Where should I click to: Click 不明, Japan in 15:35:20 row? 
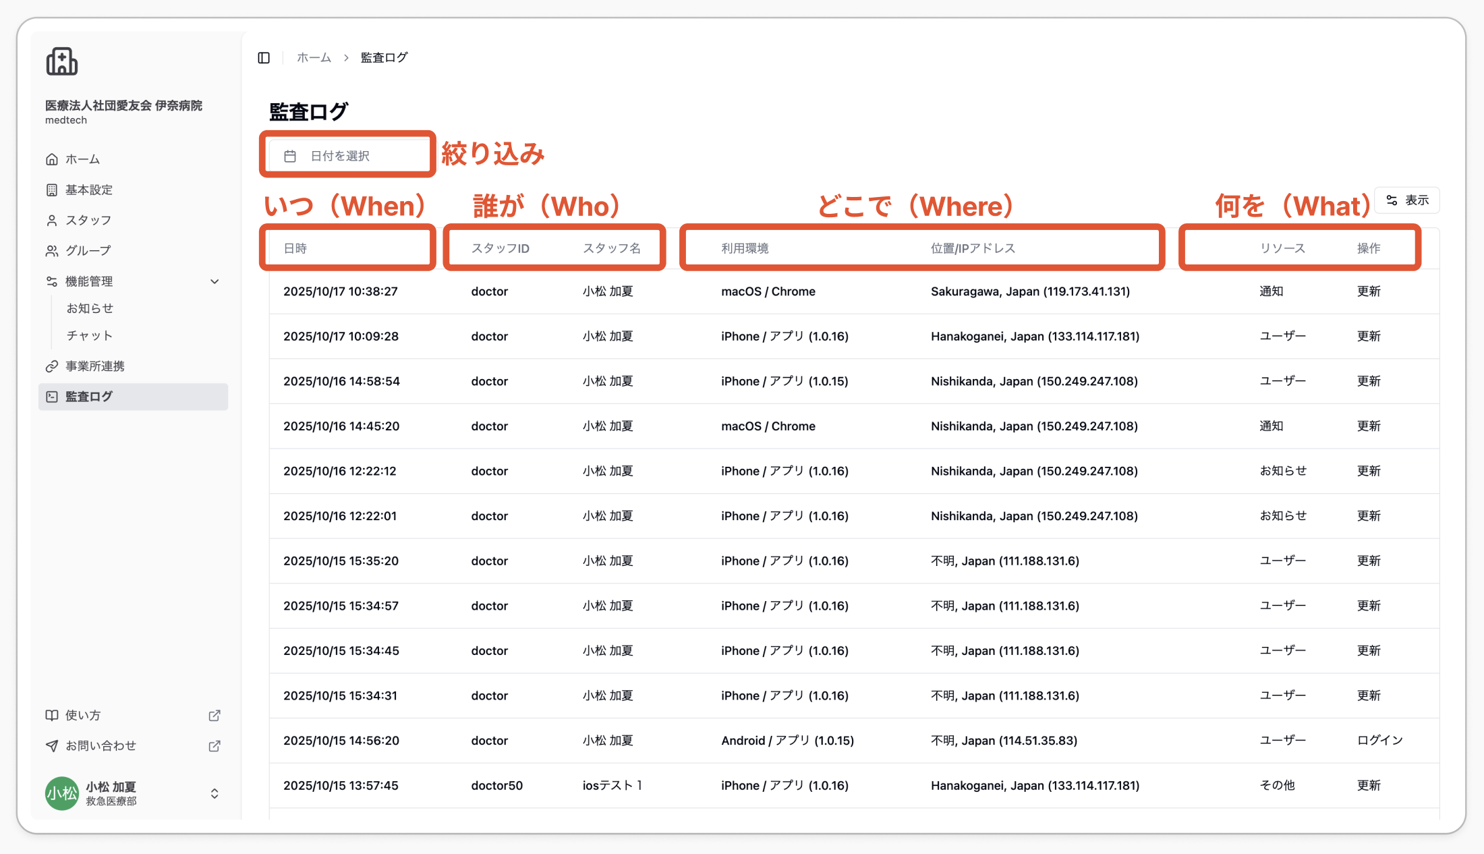coord(1005,561)
